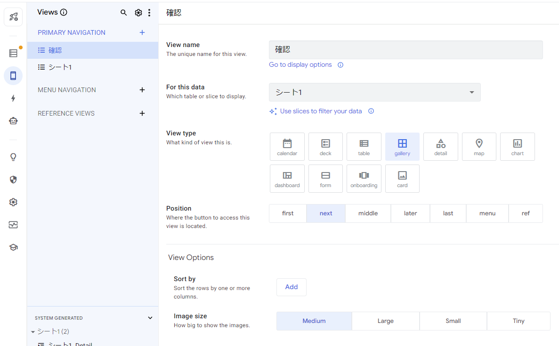Open the For this data dropdown
Screen dimensions: 559x346
(x=374, y=92)
